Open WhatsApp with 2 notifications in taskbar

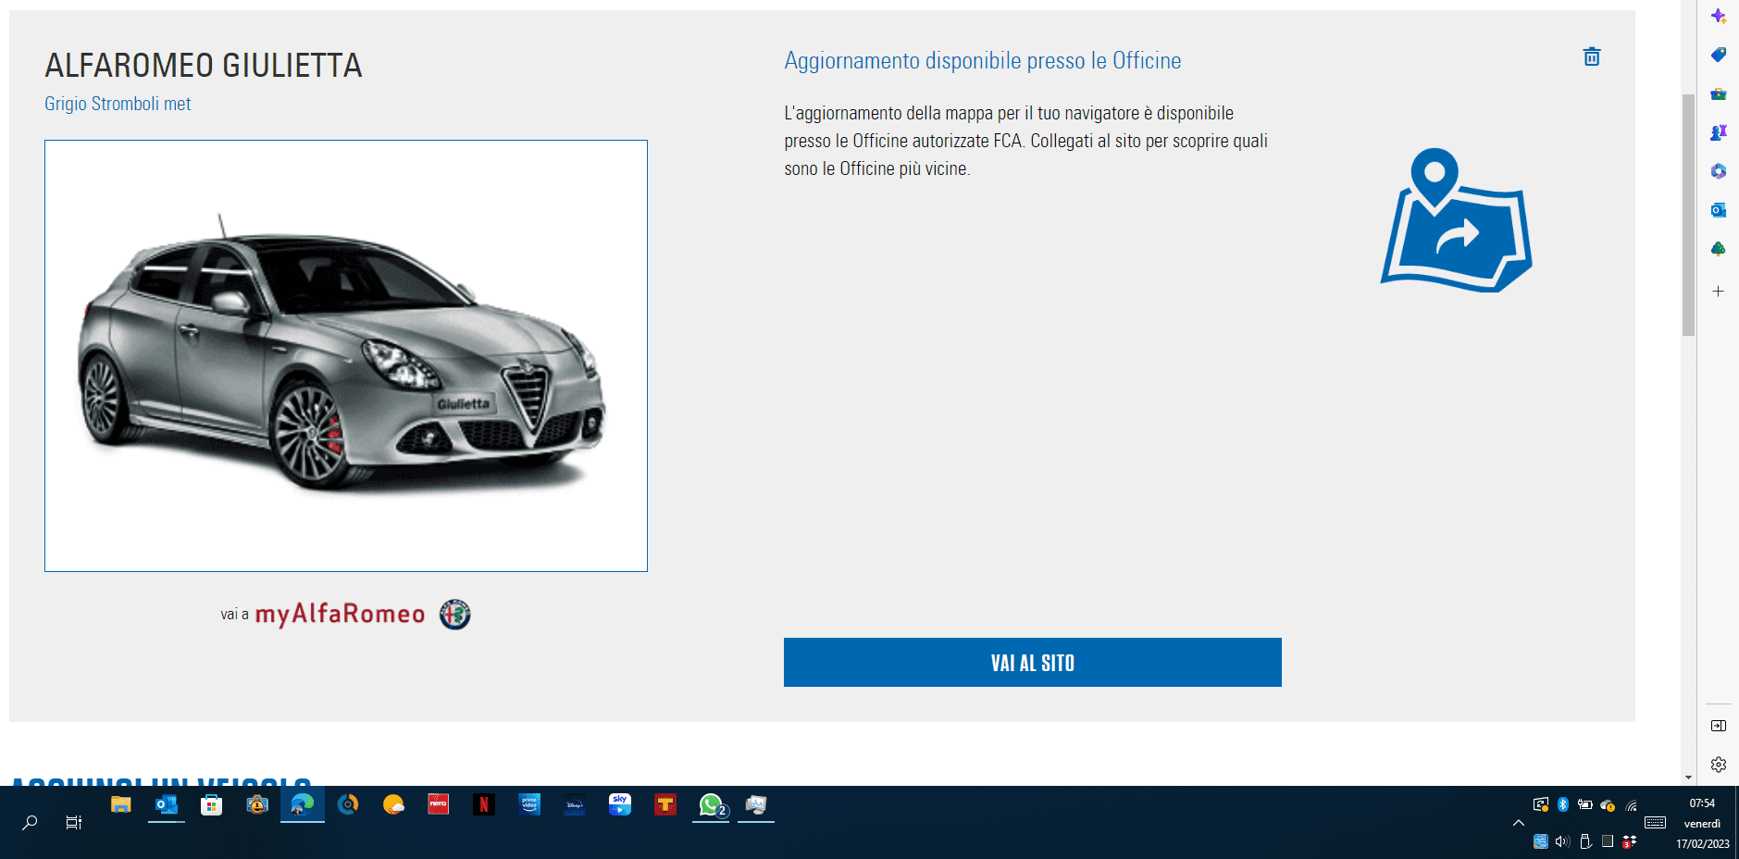[x=711, y=805]
